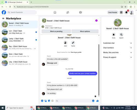Expand Media, files and links section
This screenshot has height=110, width=137.
118,53
